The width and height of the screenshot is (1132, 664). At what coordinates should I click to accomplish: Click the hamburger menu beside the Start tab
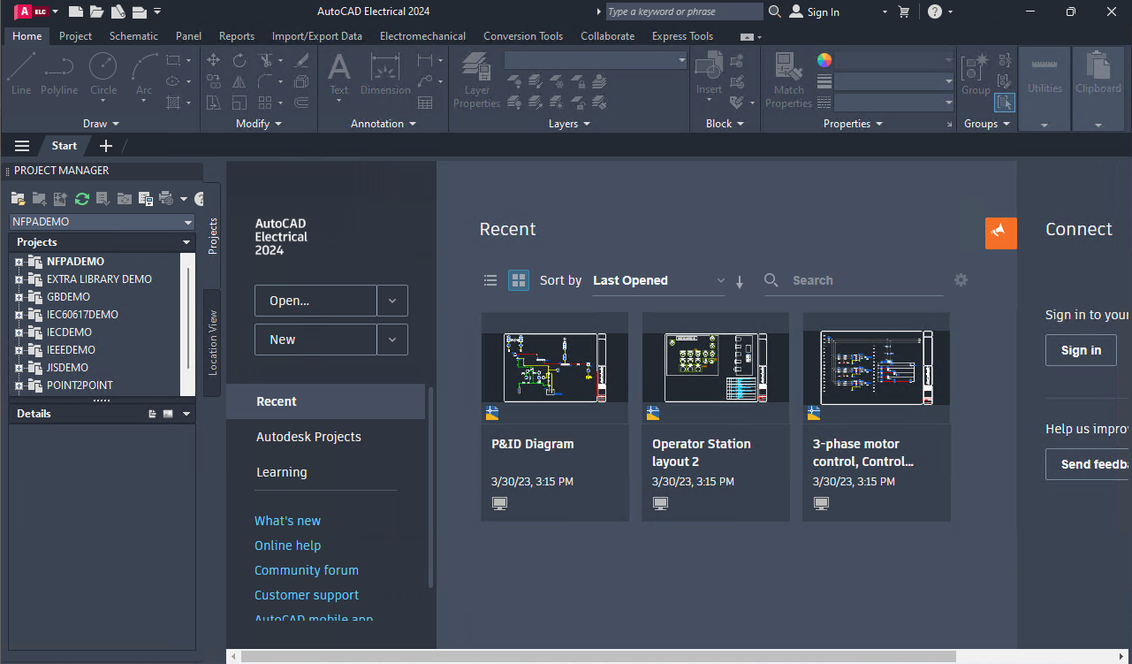[x=22, y=146]
